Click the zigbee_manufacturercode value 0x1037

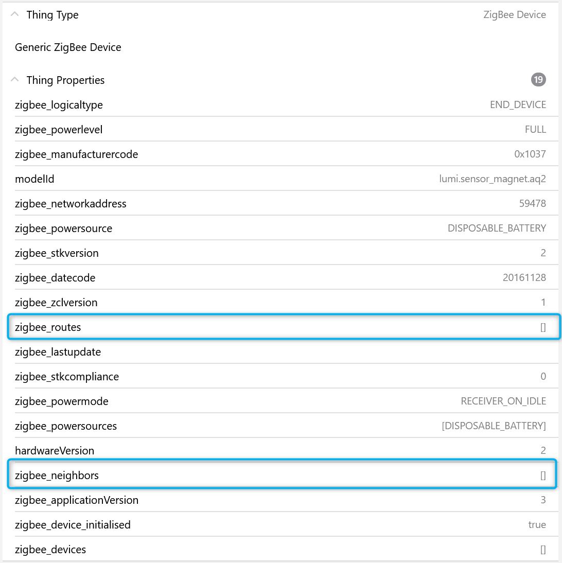pos(526,154)
